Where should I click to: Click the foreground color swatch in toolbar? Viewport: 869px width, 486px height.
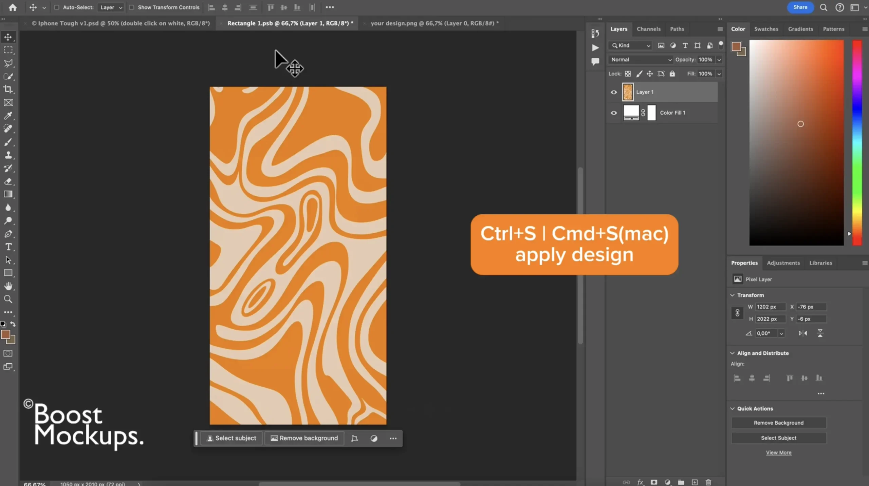click(5, 334)
